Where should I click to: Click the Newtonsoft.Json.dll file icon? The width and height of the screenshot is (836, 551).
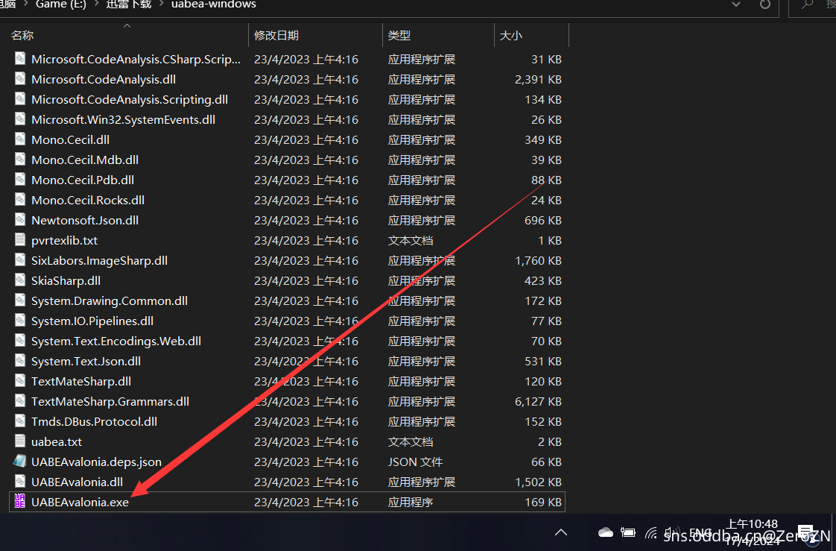coord(20,221)
